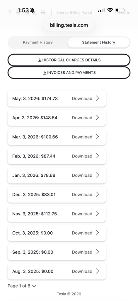The image size is (138, 301).
Task: Expand the Page 1 of 6 selector
Action: click(22, 286)
